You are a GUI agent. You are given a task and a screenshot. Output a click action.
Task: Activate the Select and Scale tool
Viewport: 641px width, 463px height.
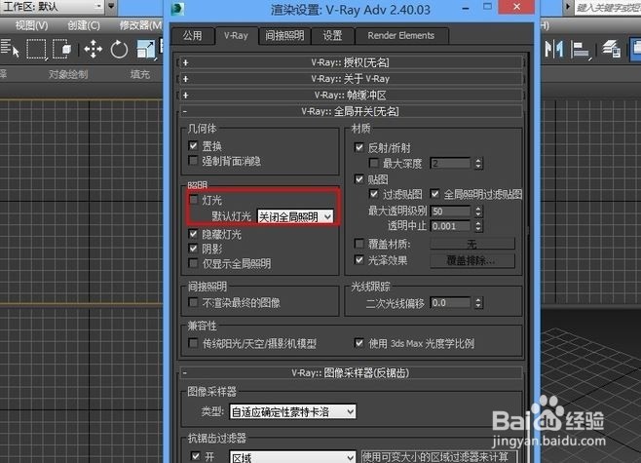click(146, 49)
